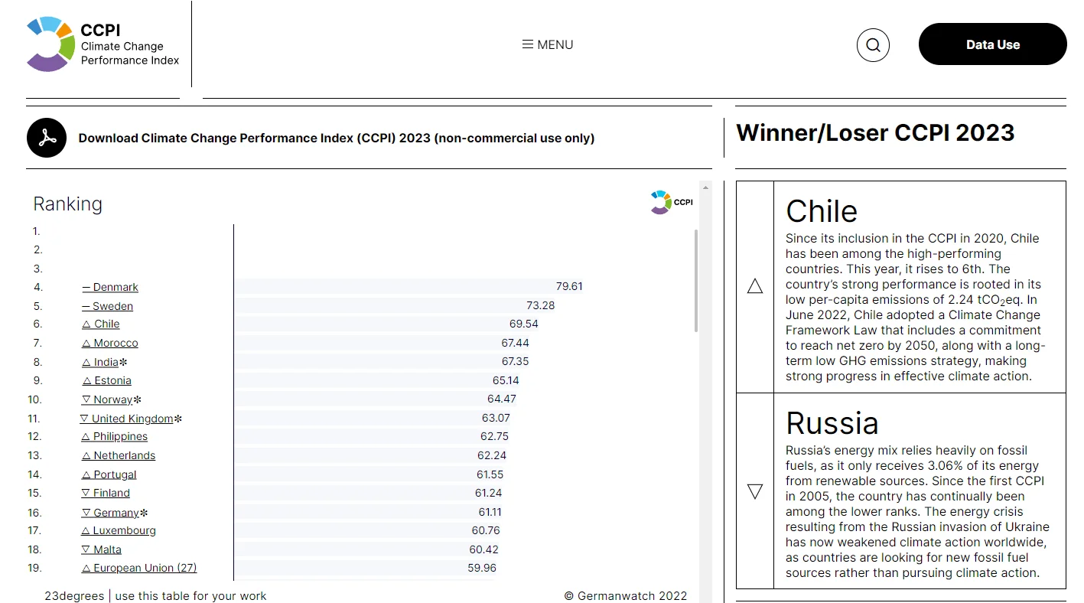Open Finland ranking entry
The width and height of the screenshot is (1084, 603).
point(106,494)
